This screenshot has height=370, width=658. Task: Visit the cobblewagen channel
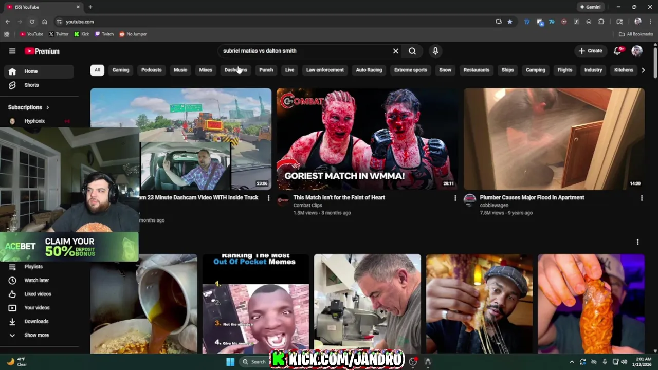click(x=494, y=206)
